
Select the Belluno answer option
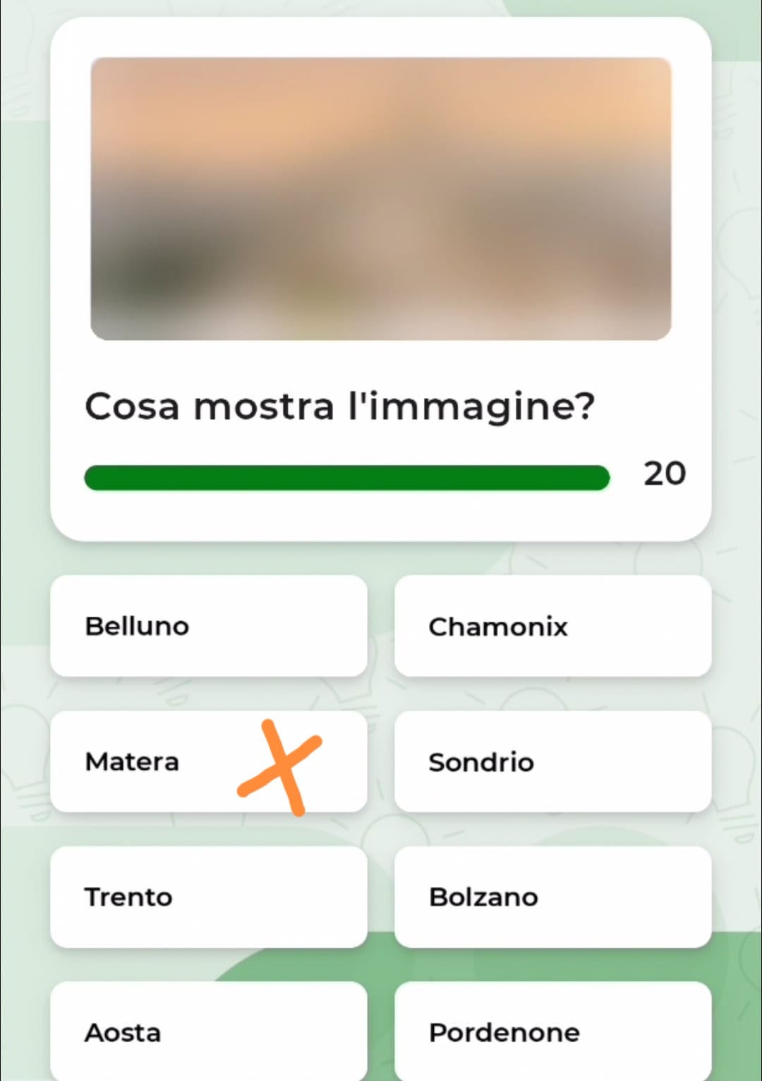click(x=208, y=626)
